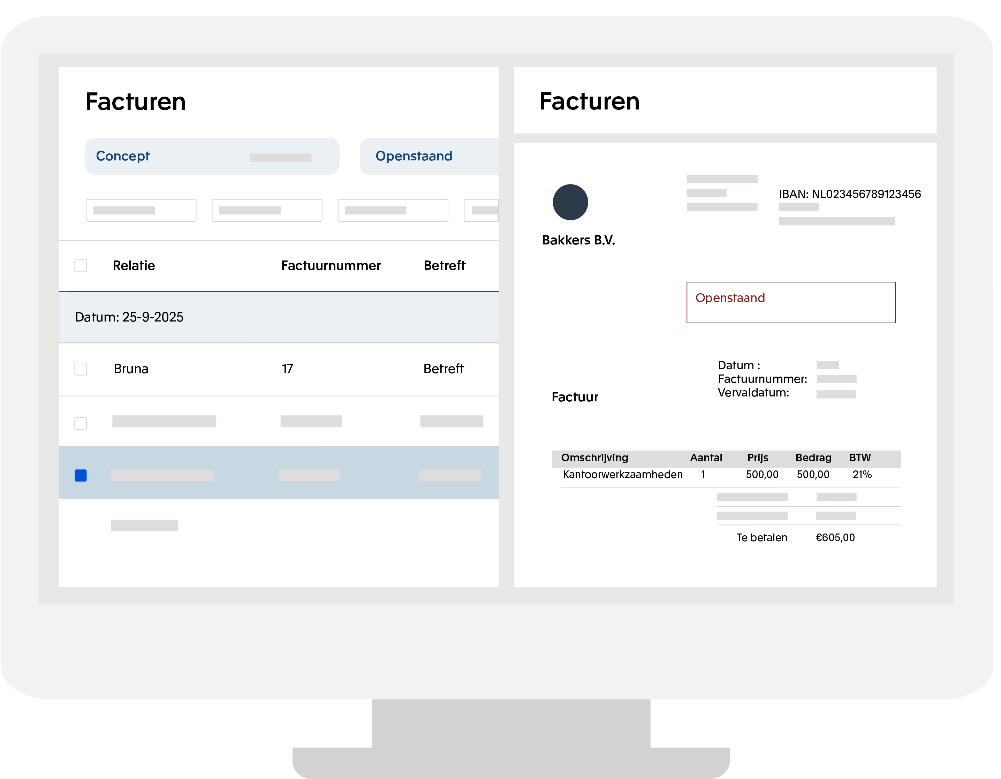Check the checkbox of the second table row
The height and width of the screenshot is (779, 1001).
(x=81, y=423)
